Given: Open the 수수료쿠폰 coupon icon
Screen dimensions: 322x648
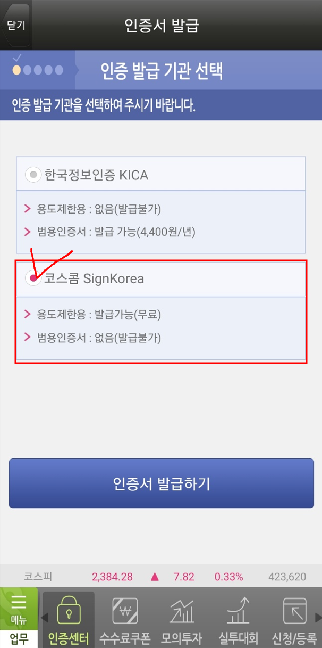Looking at the screenshot, I should click(125, 611).
